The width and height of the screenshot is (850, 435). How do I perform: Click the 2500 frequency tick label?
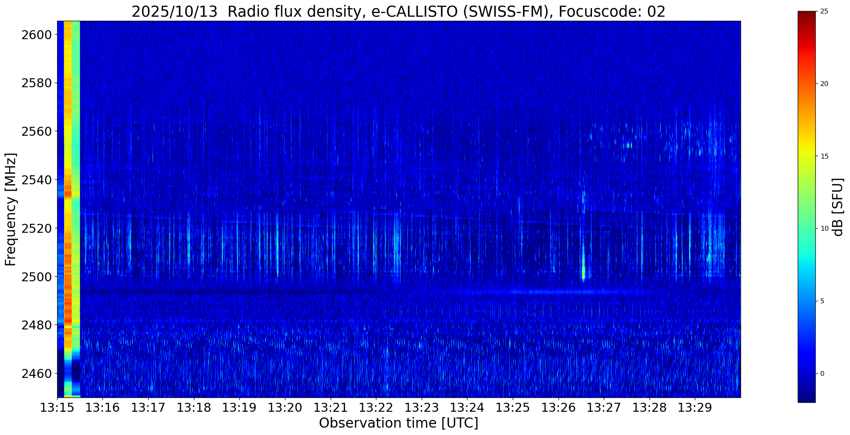(36, 277)
